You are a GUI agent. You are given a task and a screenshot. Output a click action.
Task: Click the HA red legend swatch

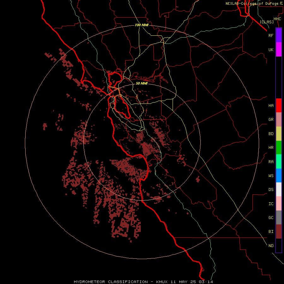[279, 105]
